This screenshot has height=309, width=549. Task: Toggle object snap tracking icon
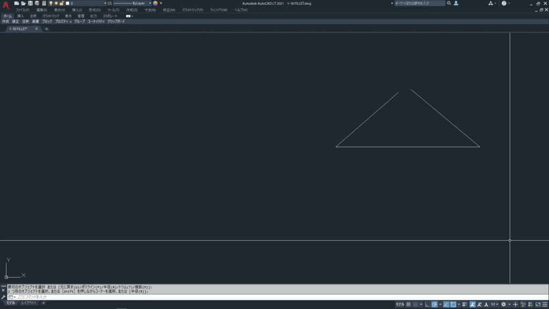coord(446,305)
